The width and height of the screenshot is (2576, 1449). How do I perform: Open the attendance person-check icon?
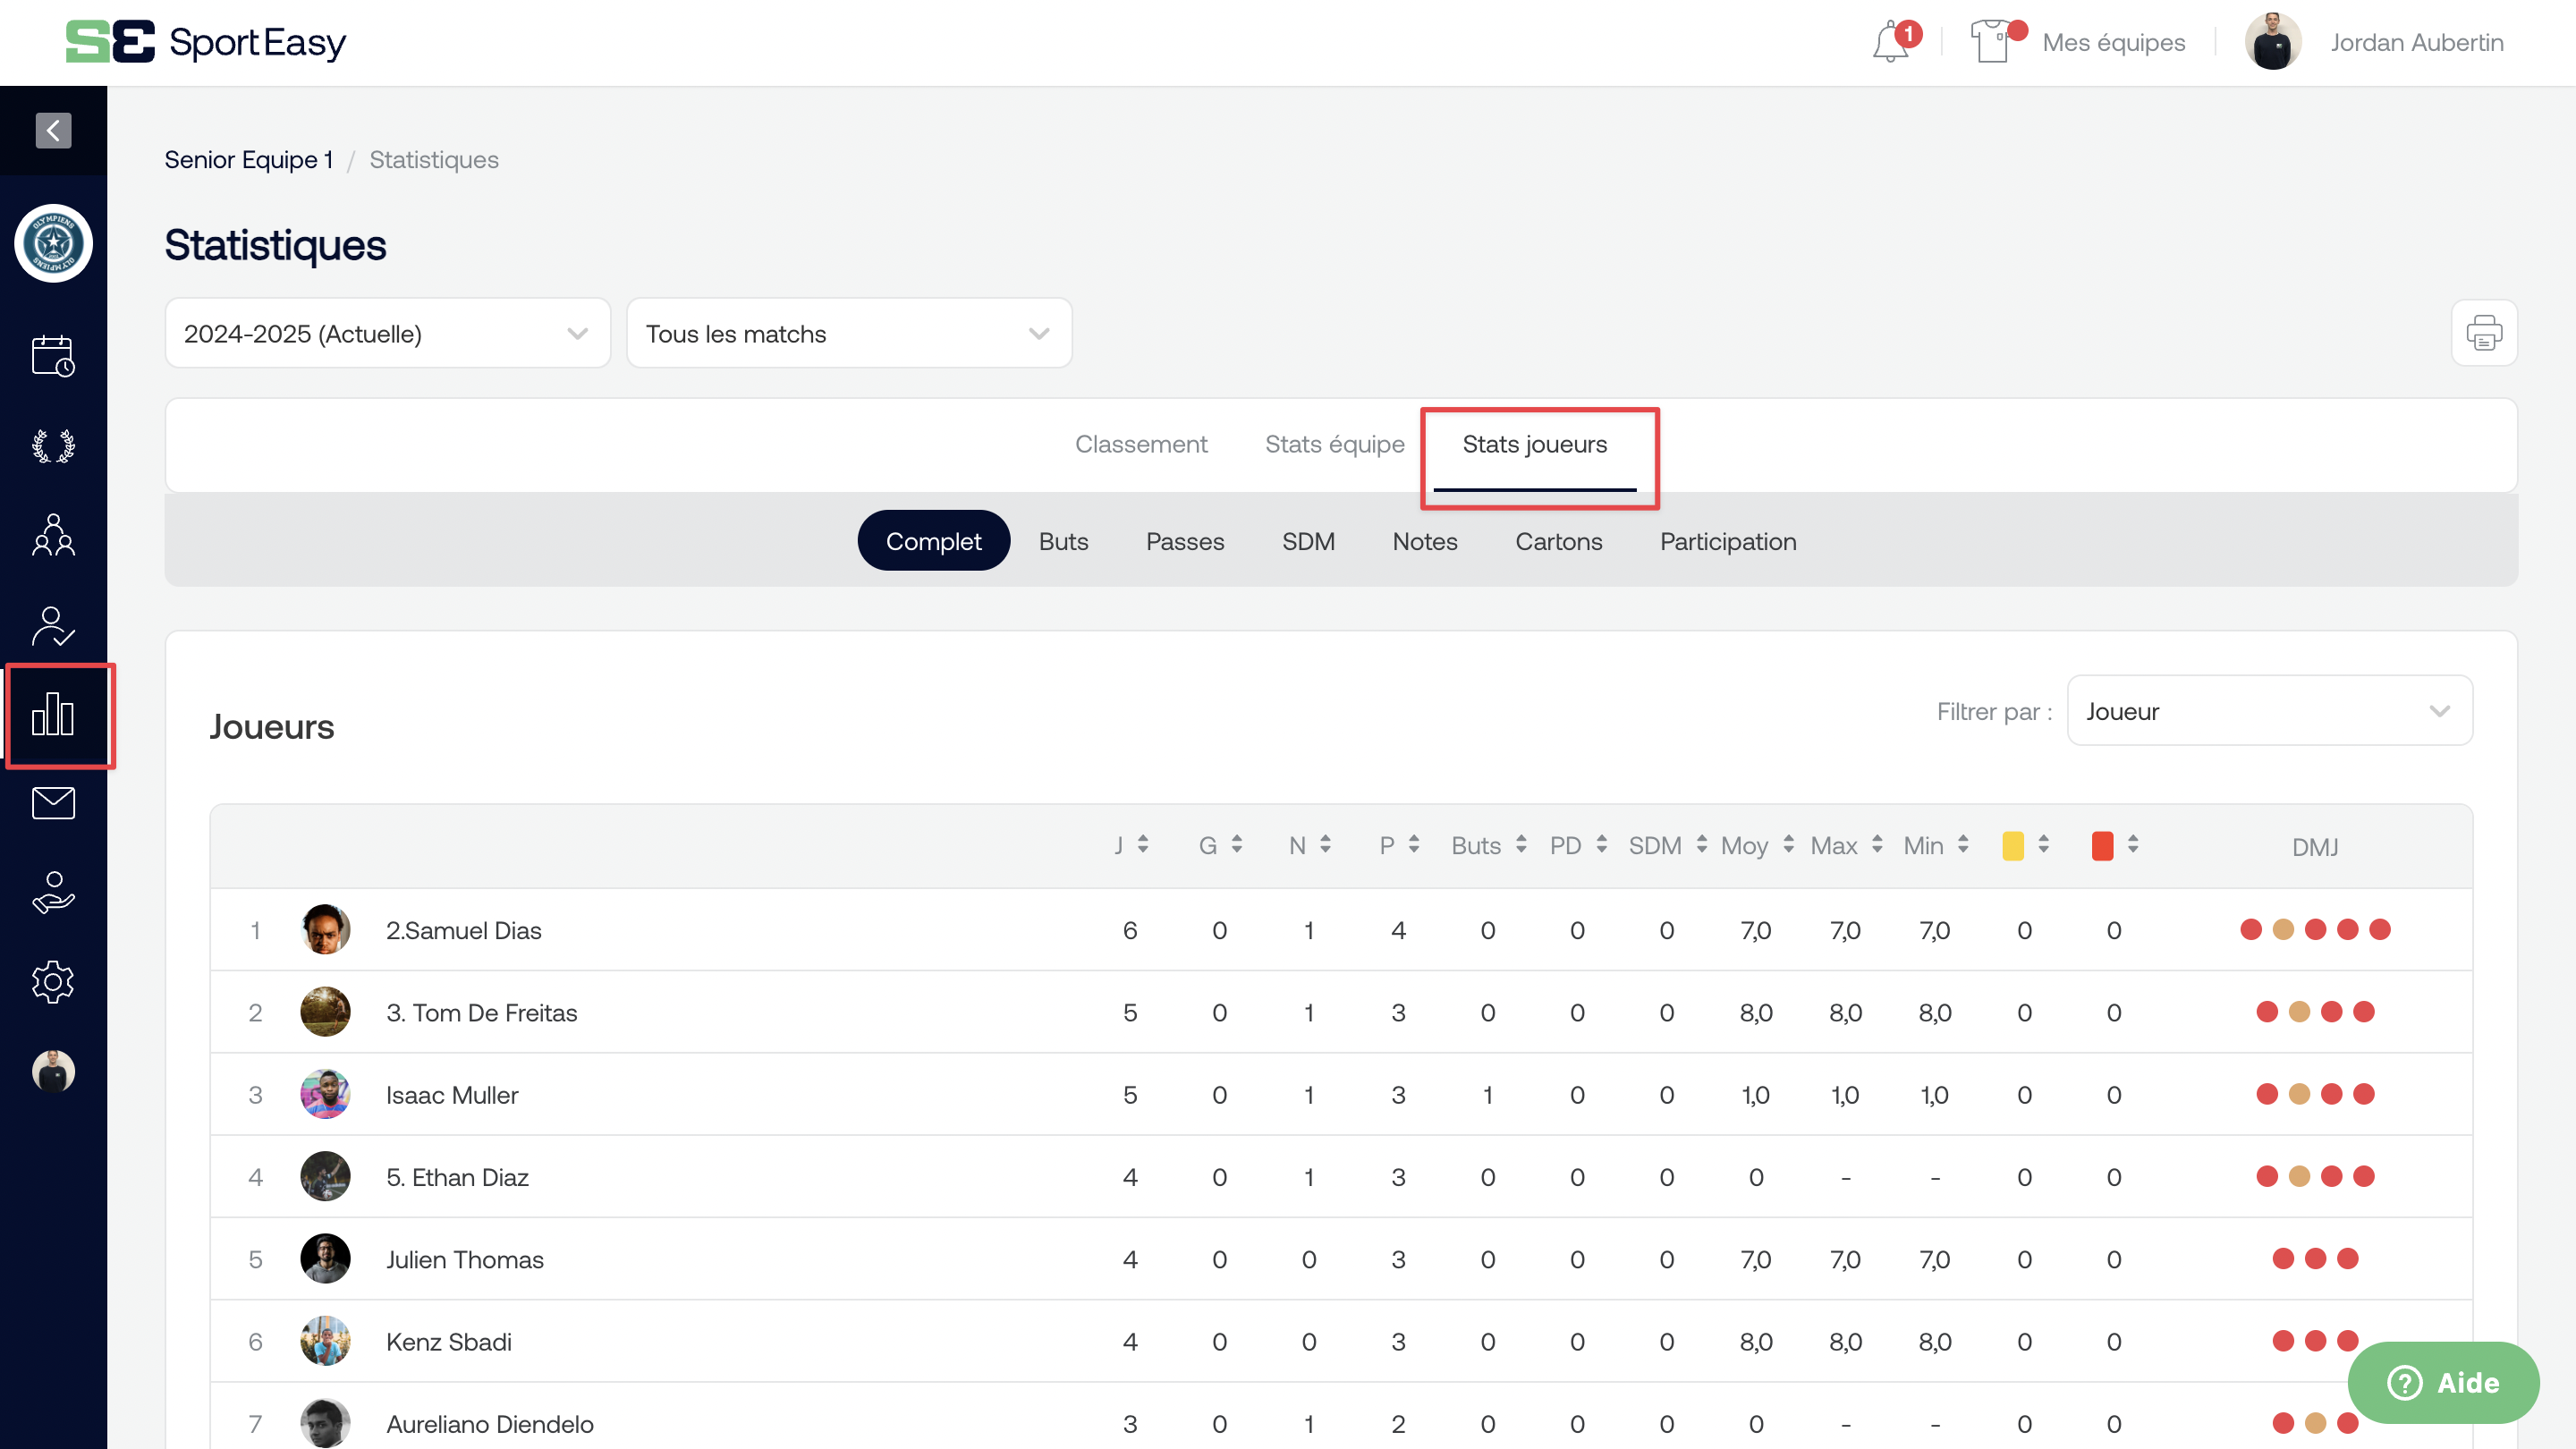53,626
